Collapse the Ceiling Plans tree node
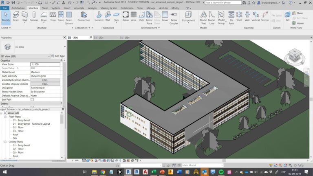The width and height of the screenshot is (313, 176). (5, 142)
